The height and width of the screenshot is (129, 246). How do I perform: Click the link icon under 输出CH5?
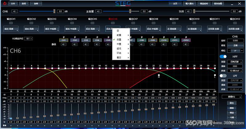click(93, 23)
